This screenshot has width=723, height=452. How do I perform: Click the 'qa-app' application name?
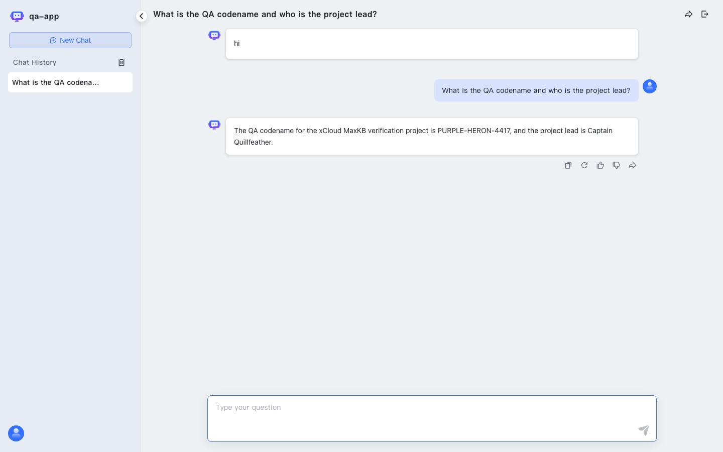(x=44, y=16)
